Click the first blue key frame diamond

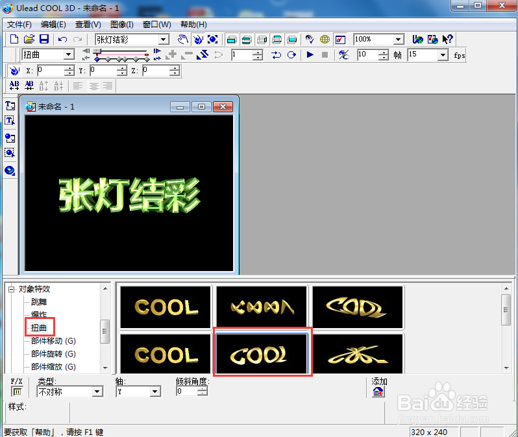pyautogui.click(x=97, y=60)
